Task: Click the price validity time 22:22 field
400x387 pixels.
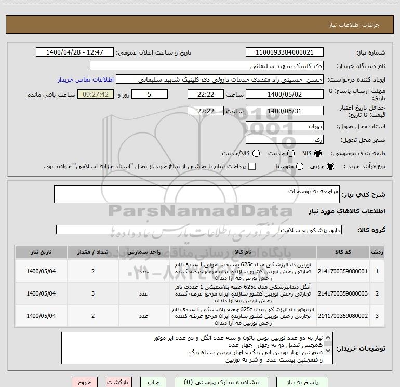Action: point(206,111)
